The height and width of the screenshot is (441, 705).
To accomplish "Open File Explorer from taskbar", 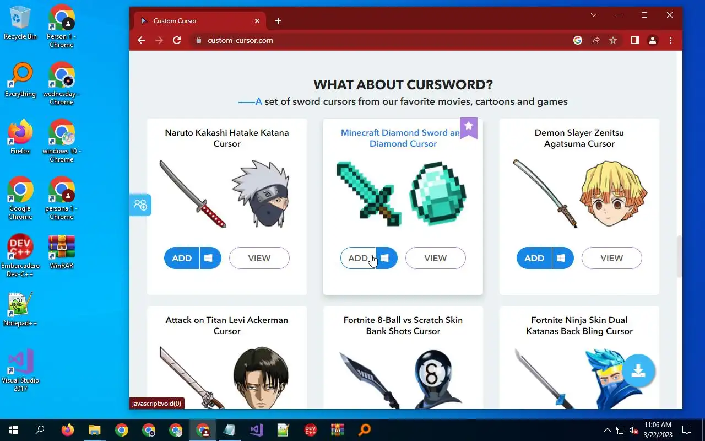I will 95,430.
